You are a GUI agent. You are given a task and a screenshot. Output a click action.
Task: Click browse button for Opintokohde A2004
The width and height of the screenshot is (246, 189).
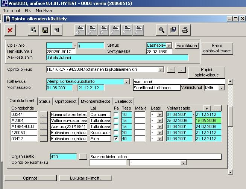tap(44, 120)
